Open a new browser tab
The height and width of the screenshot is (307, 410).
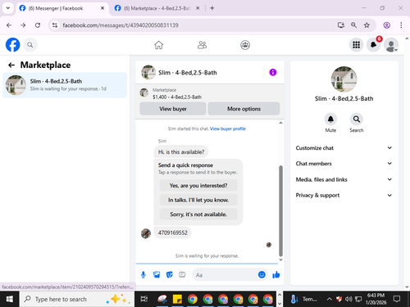pyautogui.click(x=212, y=8)
